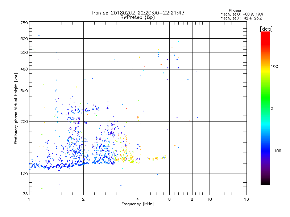
Task: Click the 'Stationary phase Virtual Height [km]' label
Action: click(x=16, y=109)
